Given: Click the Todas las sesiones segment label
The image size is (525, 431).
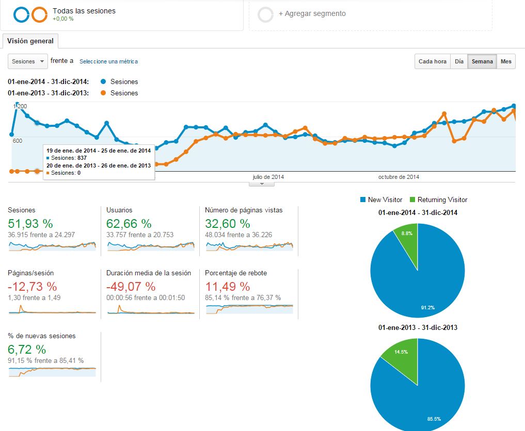Looking at the screenshot, I should click(84, 11).
